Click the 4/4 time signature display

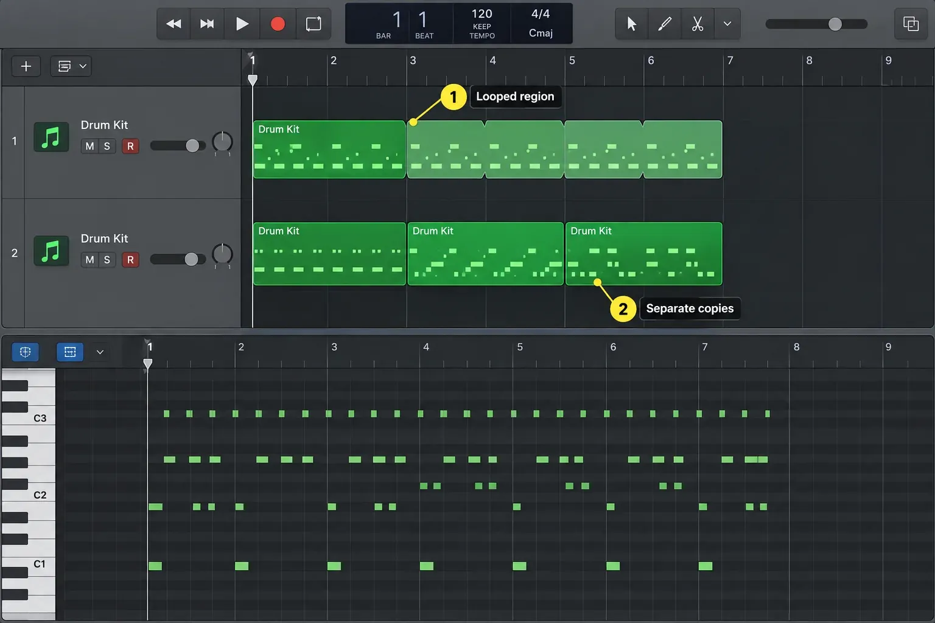541,13
